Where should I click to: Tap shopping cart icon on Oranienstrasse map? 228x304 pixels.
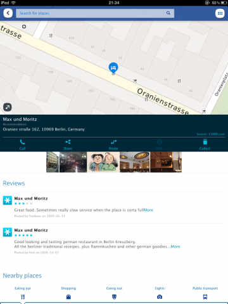(x=135, y=81)
